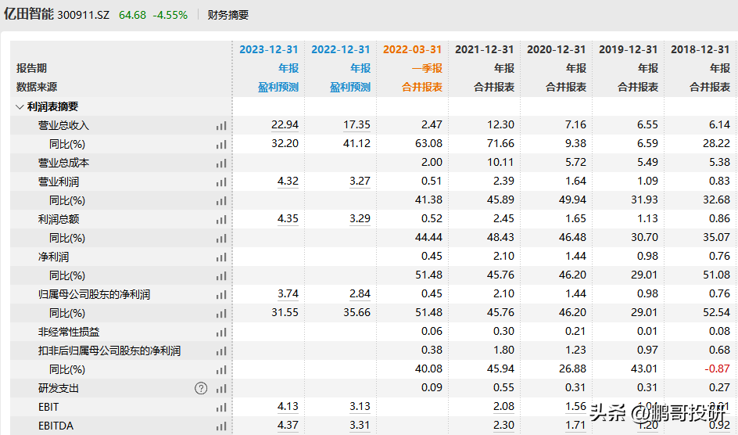Select the 营业总收入 row label
738x435 pixels.
[63, 126]
